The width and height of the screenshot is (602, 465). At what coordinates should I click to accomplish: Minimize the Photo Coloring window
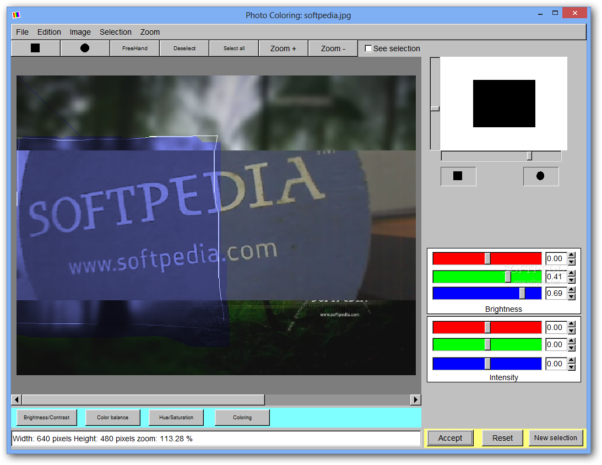tap(540, 14)
